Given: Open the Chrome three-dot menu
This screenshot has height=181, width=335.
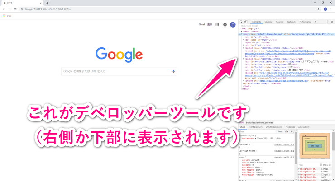Looking at the screenshot, I should tap(331, 9).
